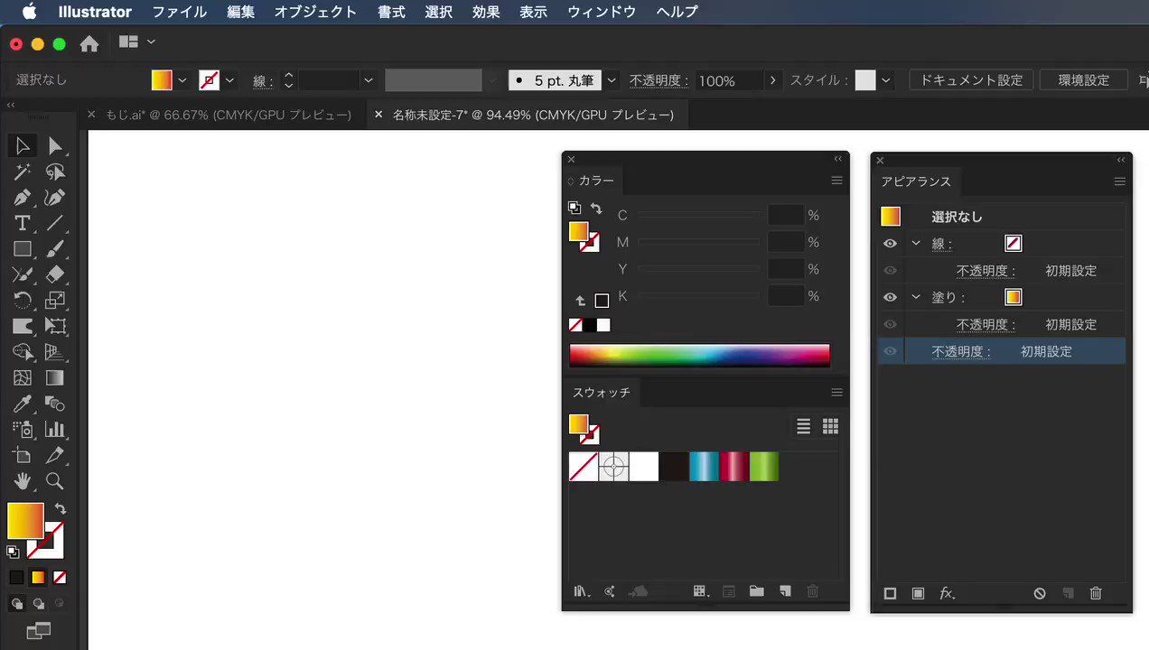Image resolution: width=1149 pixels, height=650 pixels.
Task: Select the Artboard tool
Action: [23, 456]
